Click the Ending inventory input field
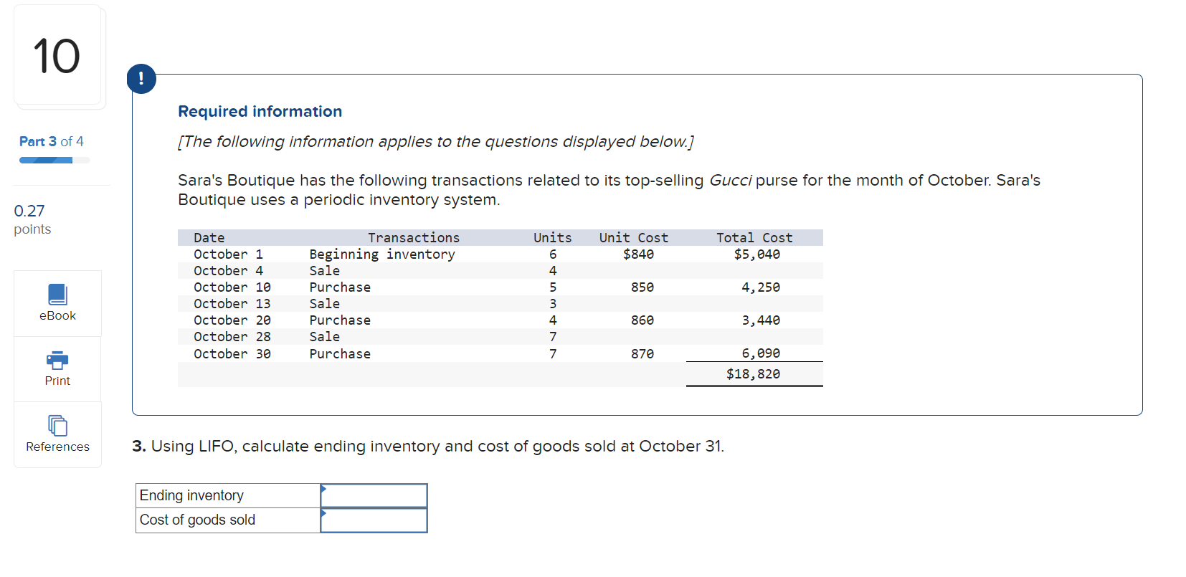Image resolution: width=1186 pixels, height=577 pixels. tap(374, 495)
